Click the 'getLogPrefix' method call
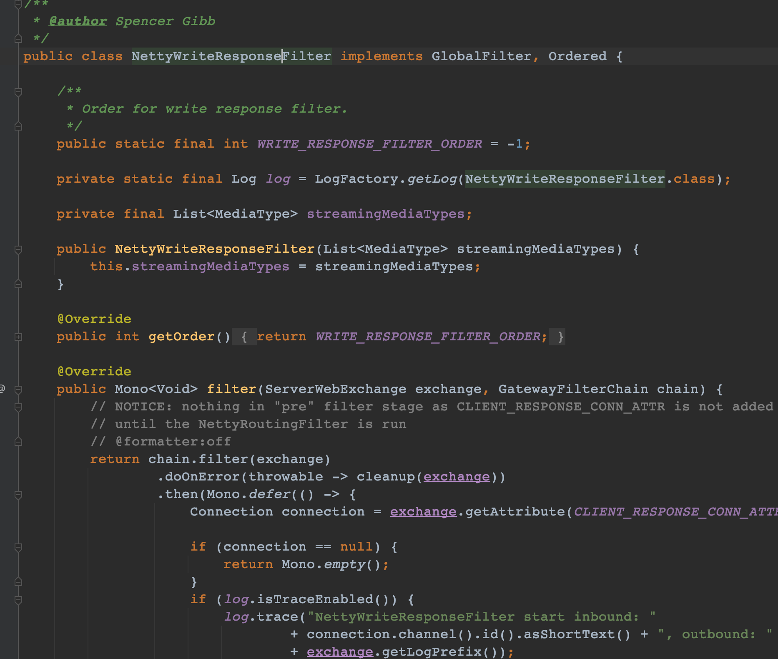Image resolution: width=778 pixels, height=659 pixels. pos(432,652)
